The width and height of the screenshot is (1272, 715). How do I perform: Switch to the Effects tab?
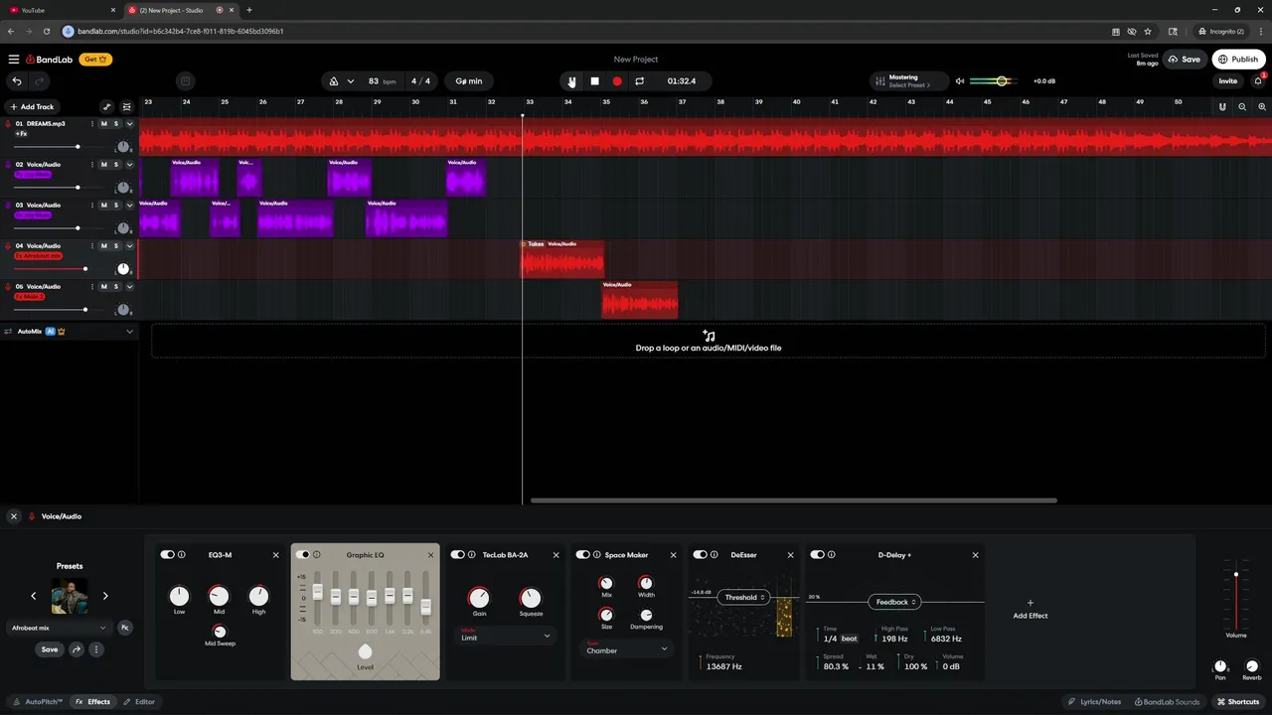(x=93, y=702)
